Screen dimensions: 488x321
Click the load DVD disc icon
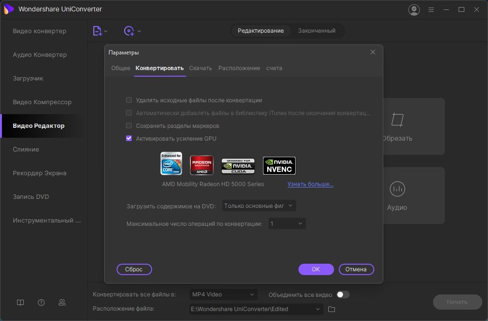pyautogui.click(x=129, y=31)
